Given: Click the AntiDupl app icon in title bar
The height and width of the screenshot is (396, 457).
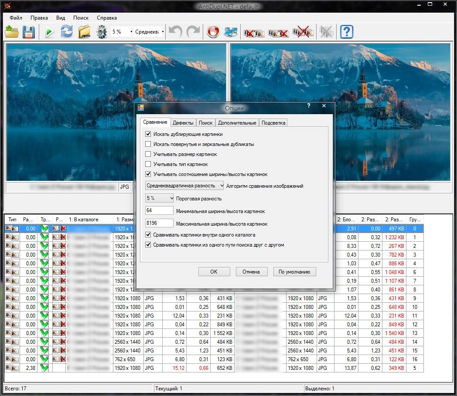Looking at the screenshot, I should (7, 6).
